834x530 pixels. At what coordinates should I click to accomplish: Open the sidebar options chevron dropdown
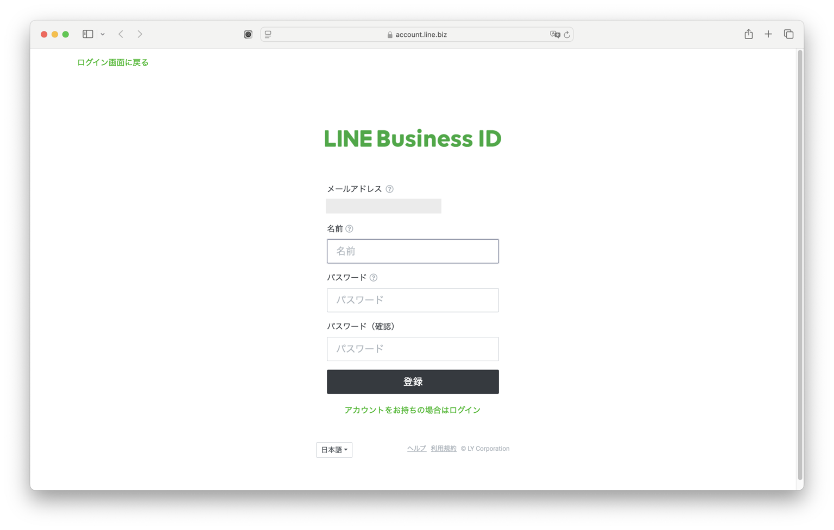[x=103, y=34]
